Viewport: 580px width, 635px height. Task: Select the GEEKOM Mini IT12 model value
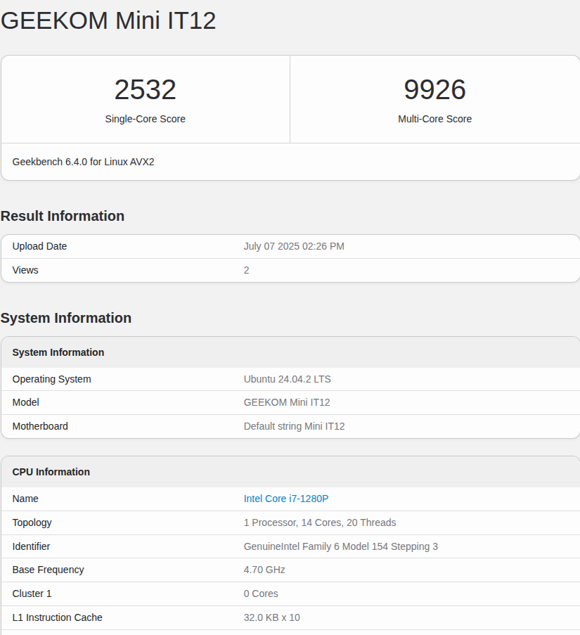point(287,402)
